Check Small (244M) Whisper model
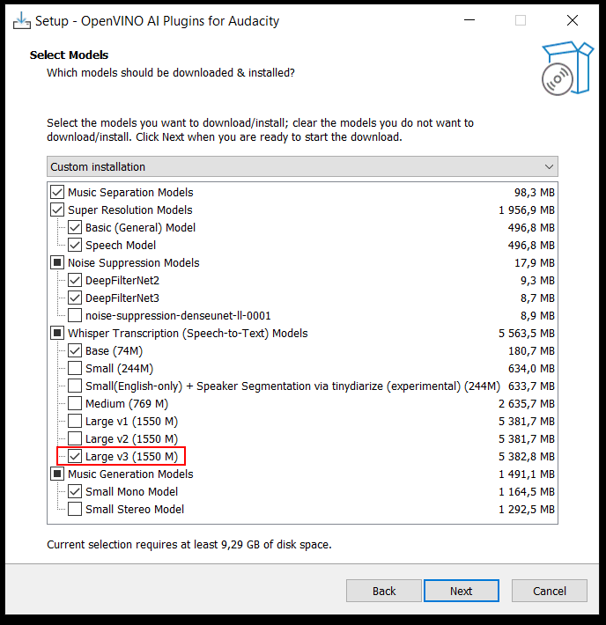 click(x=75, y=368)
